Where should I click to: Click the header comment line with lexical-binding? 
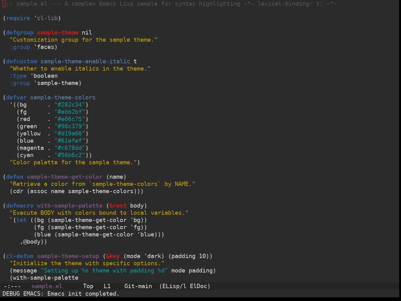169,4
